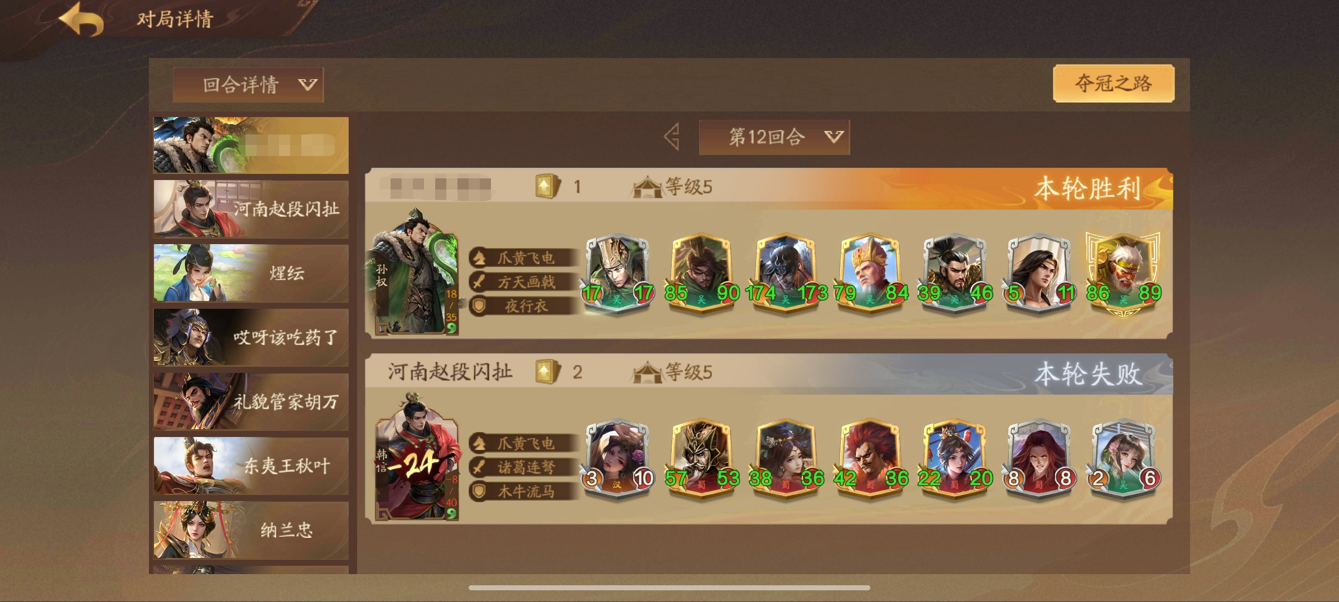This screenshot has height=602, width=1339.
Task: Tap the 57/53 horned helmet hero card
Action: point(701,459)
